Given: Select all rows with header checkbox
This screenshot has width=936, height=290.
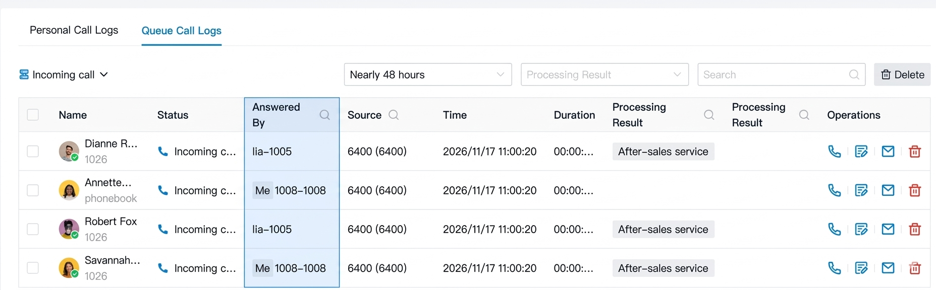Looking at the screenshot, I should [x=33, y=115].
